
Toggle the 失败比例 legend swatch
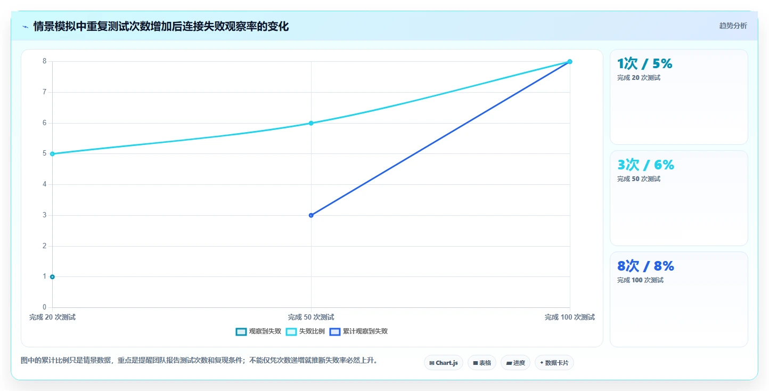(x=291, y=331)
